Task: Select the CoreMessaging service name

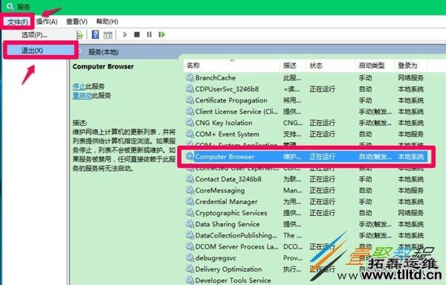Action: click(220, 190)
